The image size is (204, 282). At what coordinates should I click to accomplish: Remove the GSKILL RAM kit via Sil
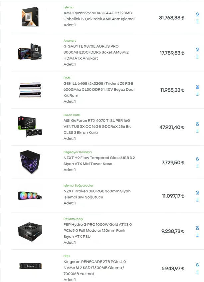197,90
